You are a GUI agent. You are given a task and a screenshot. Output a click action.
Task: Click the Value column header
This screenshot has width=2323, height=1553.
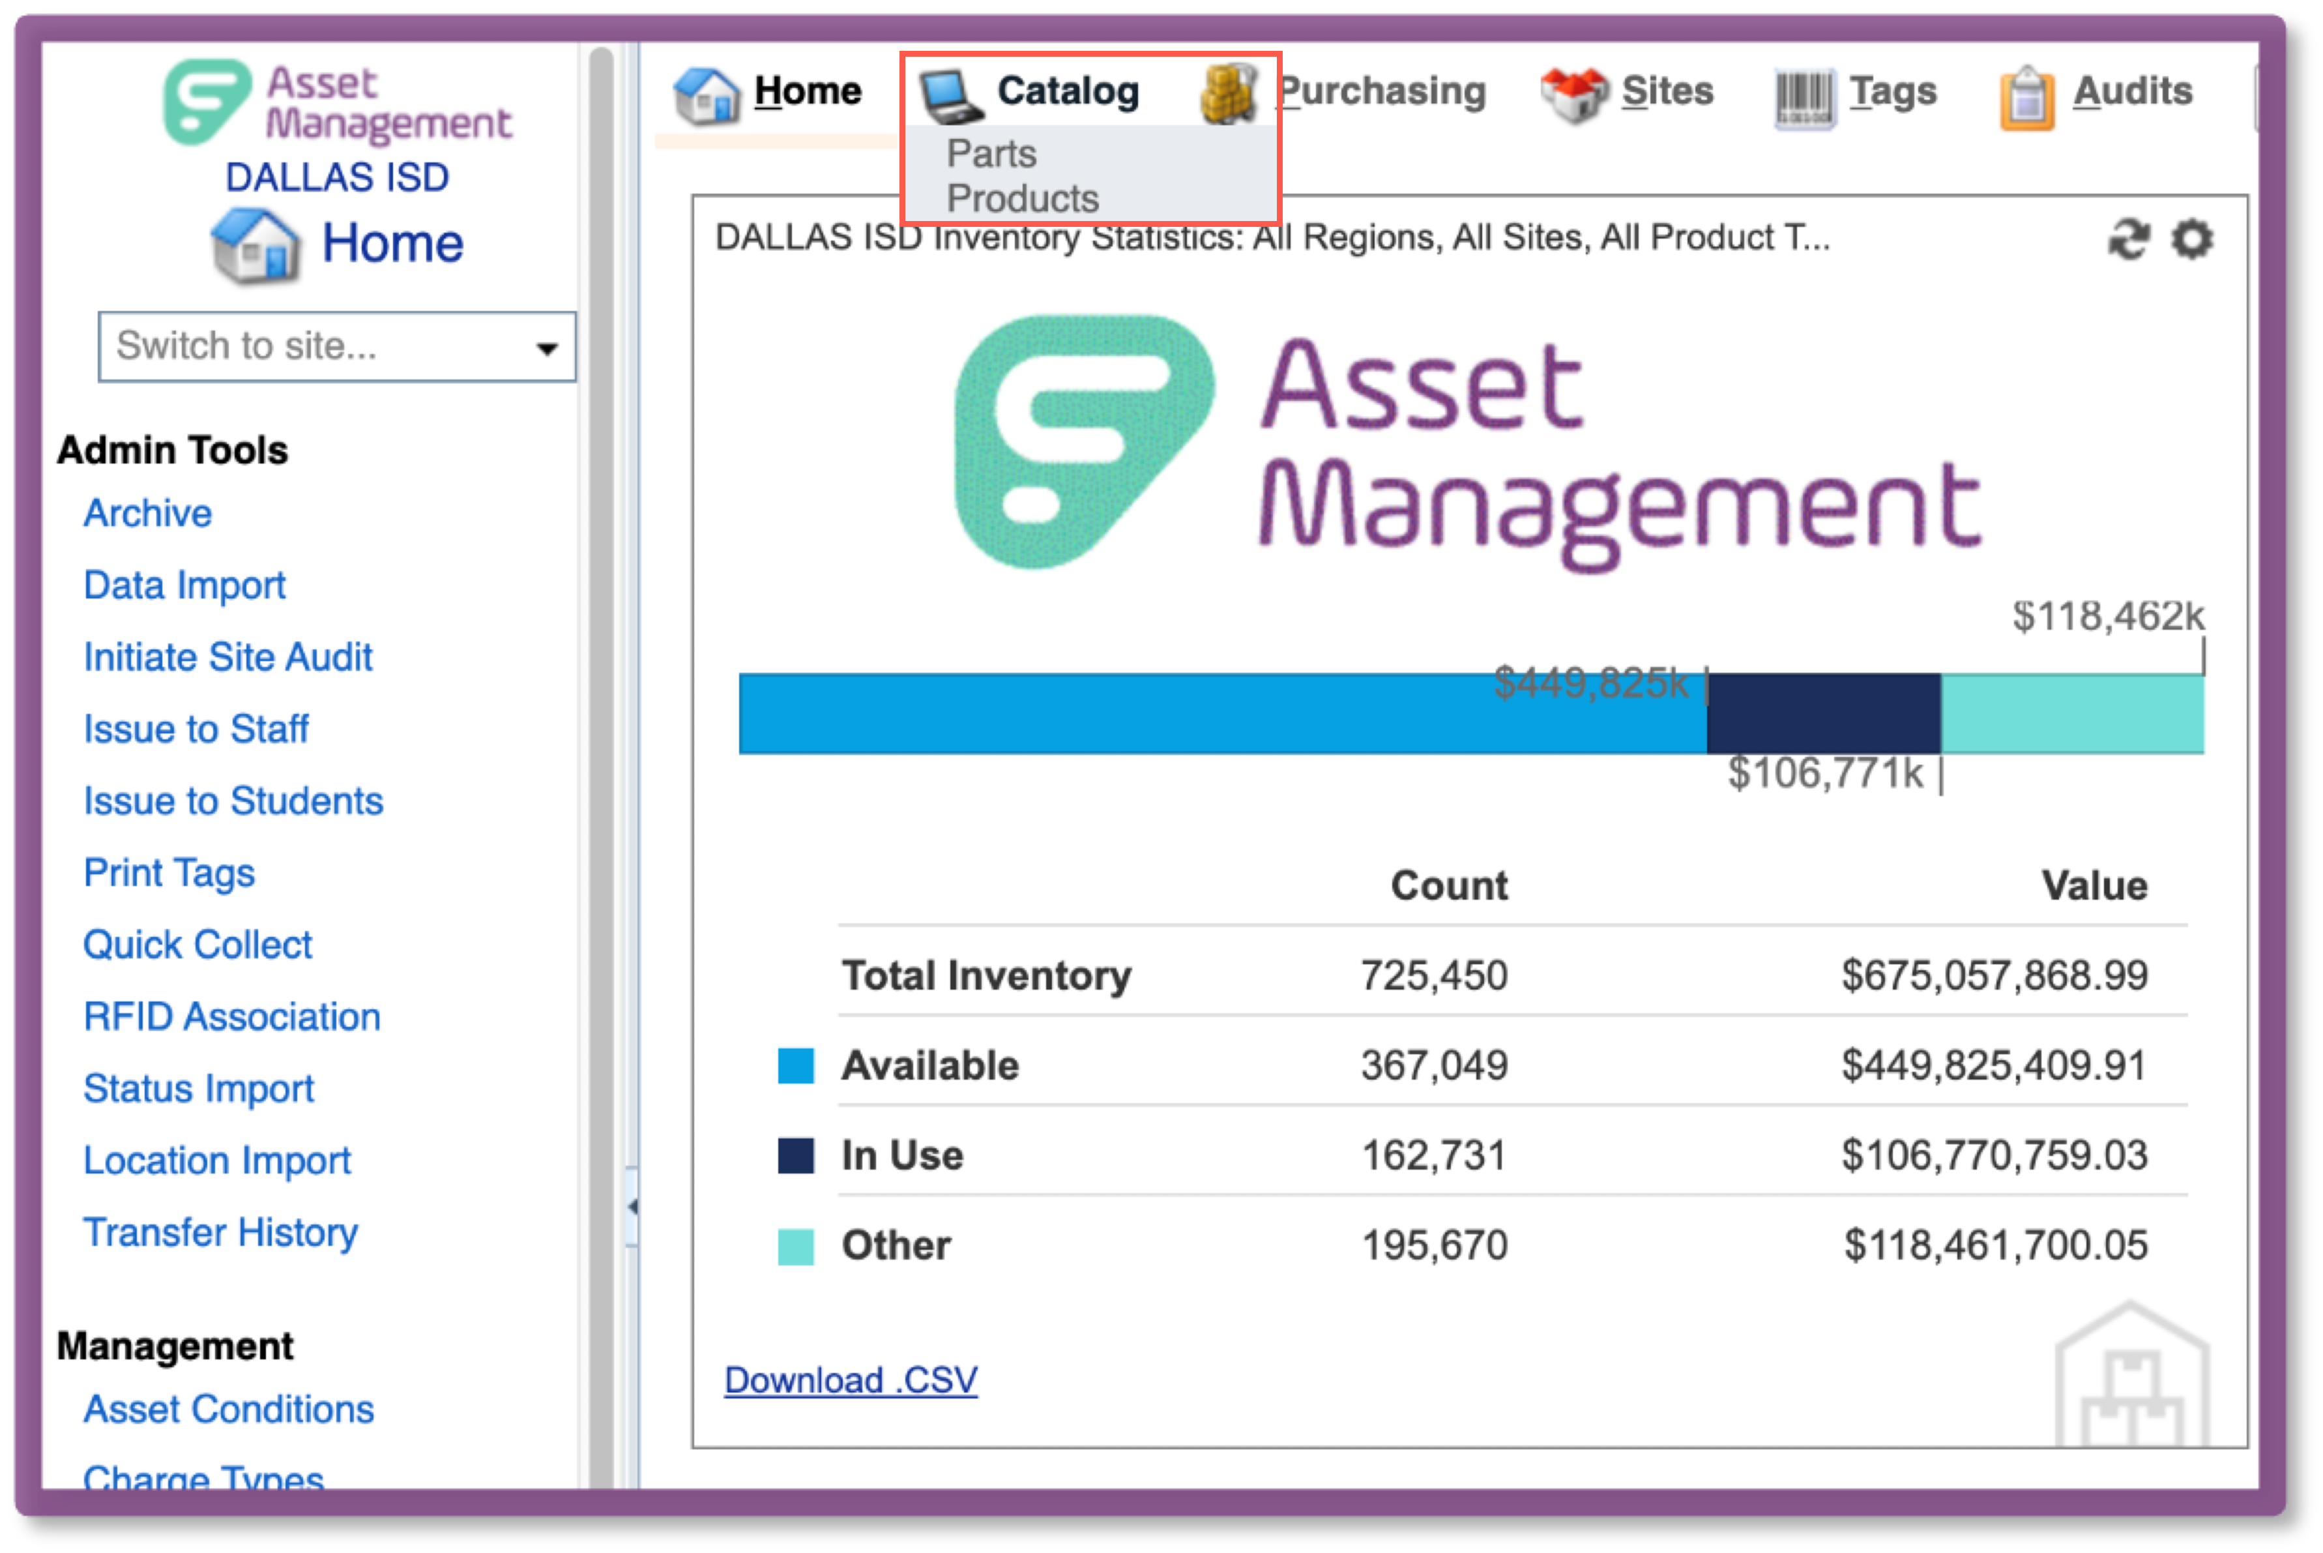coord(2094,885)
